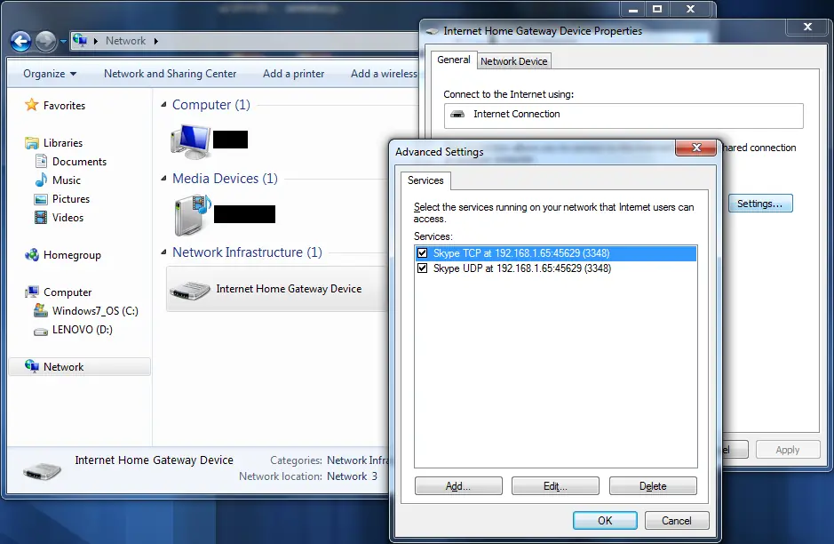The width and height of the screenshot is (834, 544).
Task: Open LENOVO (D:) drive
Action: (83, 330)
